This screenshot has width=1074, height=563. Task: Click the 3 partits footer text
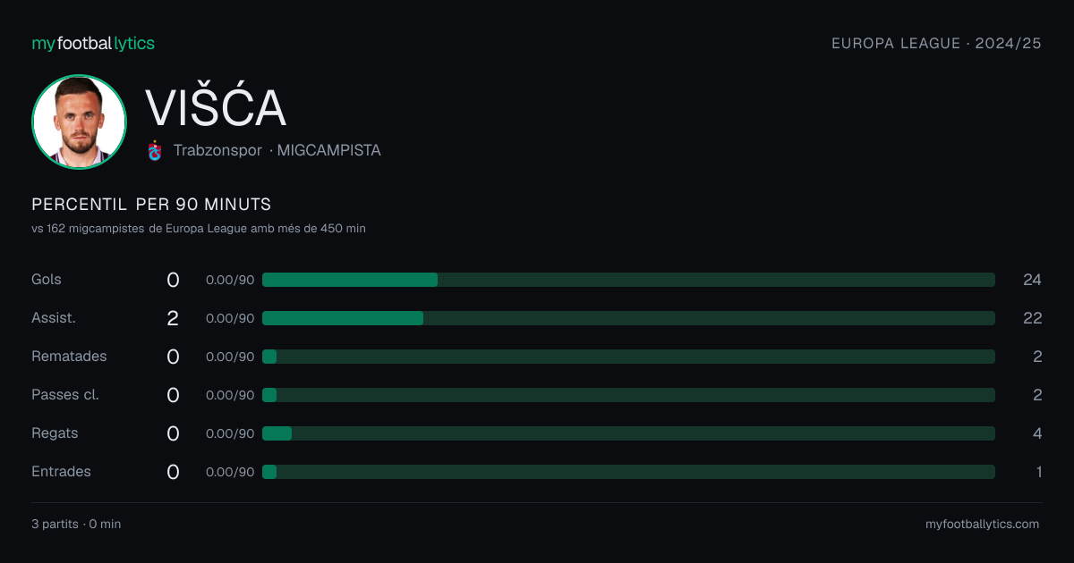click(x=55, y=525)
